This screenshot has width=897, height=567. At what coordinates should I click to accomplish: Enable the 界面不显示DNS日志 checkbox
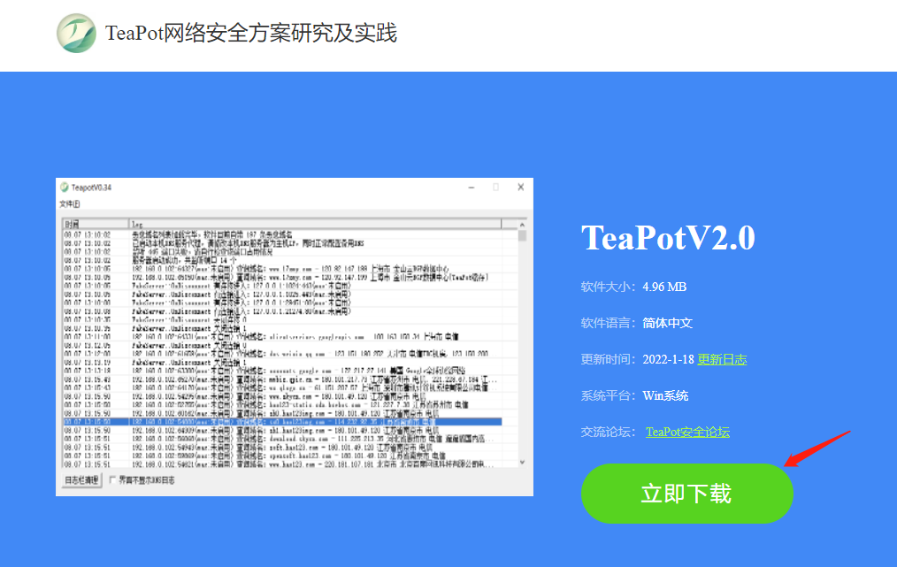pos(112,480)
